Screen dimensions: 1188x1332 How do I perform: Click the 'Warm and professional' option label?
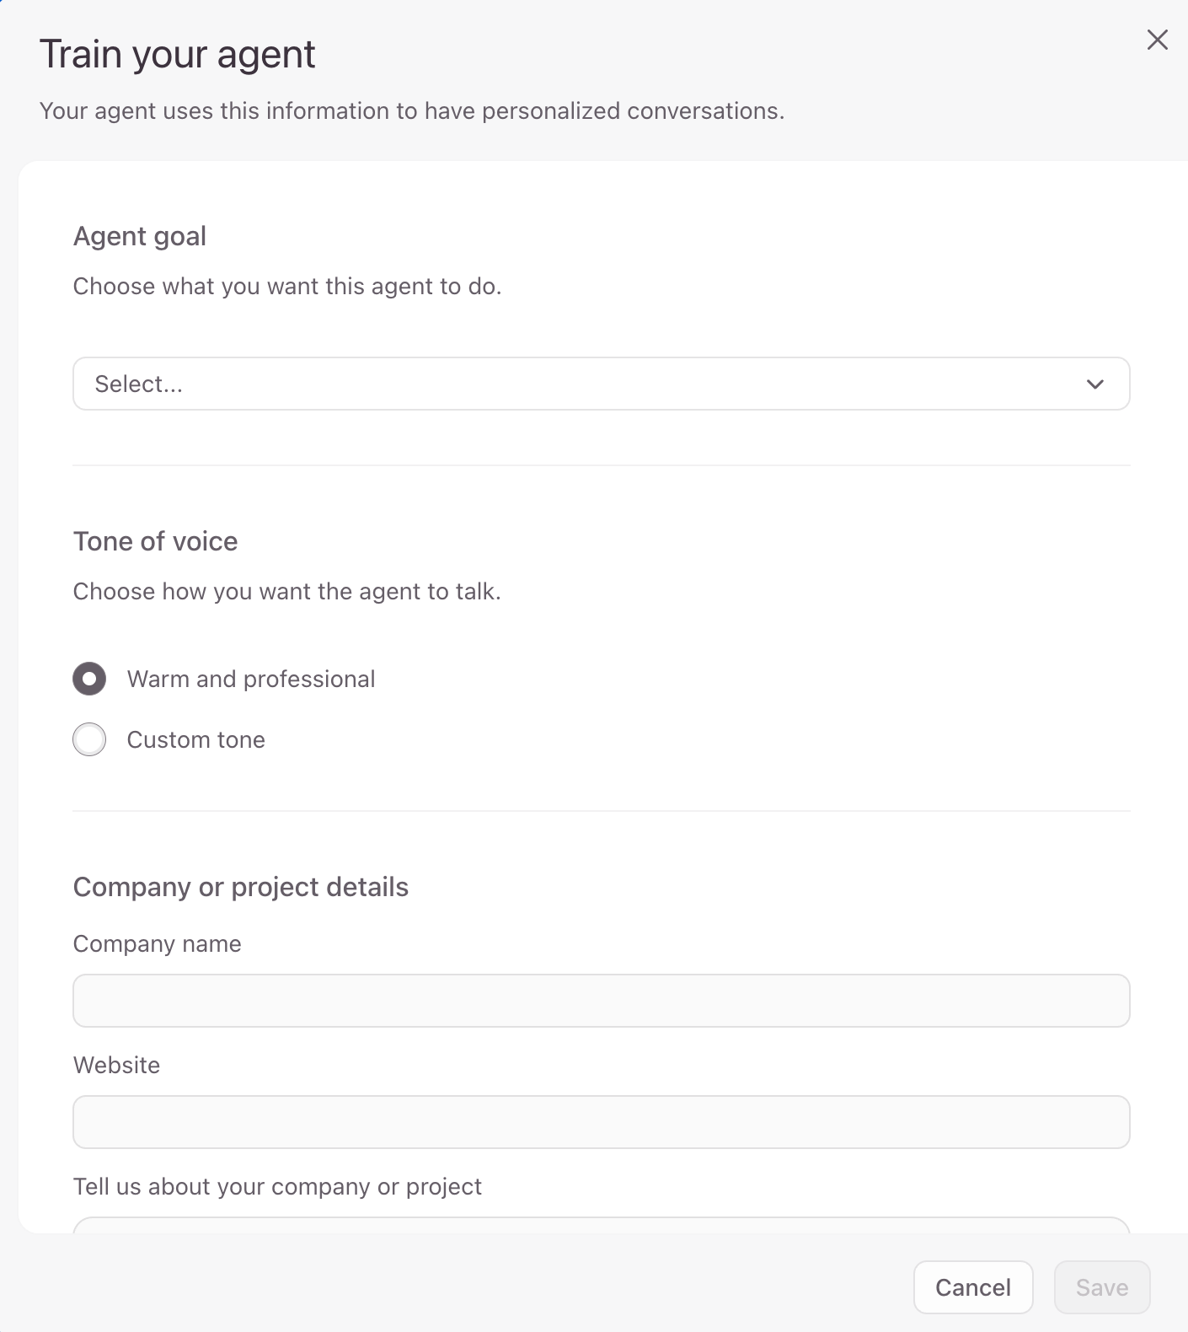(x=250, y=679)
